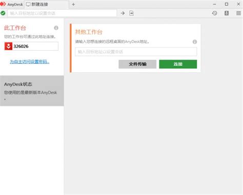Click the green 连接 button
Image resolution: width=243 pixels, height=195 pixels.
coord(178,64)
